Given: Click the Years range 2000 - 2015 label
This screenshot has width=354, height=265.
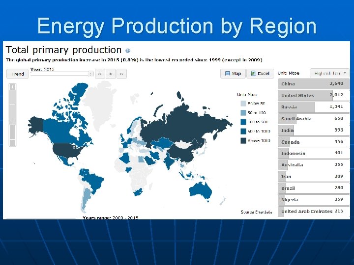Looking at the screenshot, I should pos(111,218).
